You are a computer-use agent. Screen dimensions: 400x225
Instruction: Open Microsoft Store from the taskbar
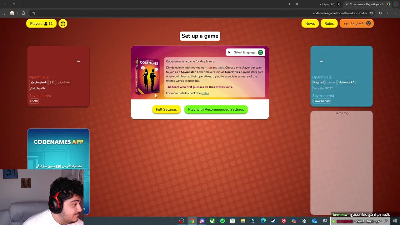(232, 221)
